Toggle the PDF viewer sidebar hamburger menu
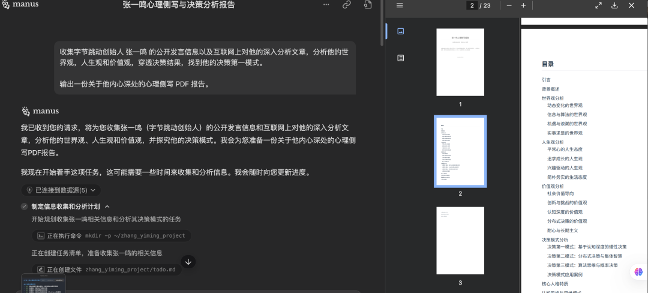This screenshot has width=648, height=293. (400, 5)
